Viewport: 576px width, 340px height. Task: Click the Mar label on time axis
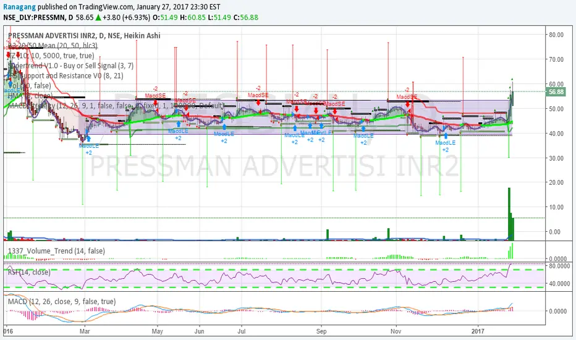click(x=85, y=331)
